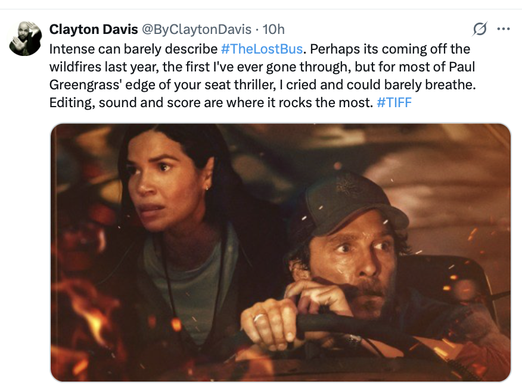This screenshot has height=387, width=522.
Task: Click the wedding ring on the driver's hand
Action: pyautogui.click(x=257, y=317)
